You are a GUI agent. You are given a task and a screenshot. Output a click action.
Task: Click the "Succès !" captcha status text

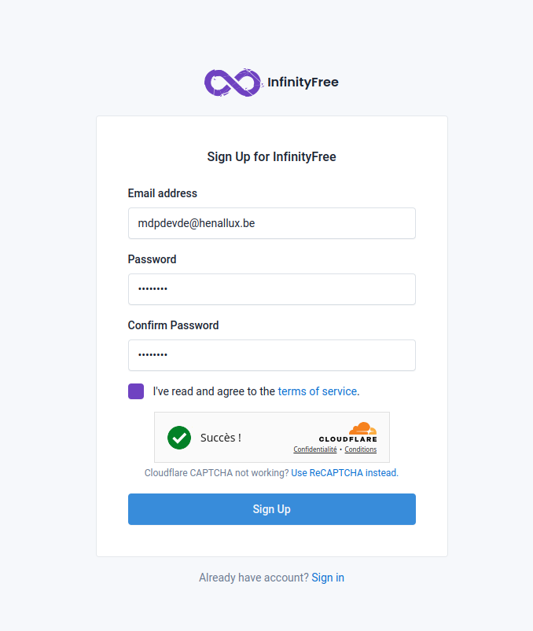point(221,438)
